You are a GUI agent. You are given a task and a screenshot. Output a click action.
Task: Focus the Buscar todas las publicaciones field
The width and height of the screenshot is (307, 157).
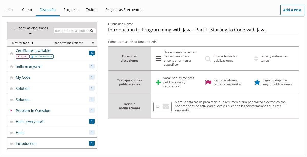pyautogui.click(x=72, y=31)
